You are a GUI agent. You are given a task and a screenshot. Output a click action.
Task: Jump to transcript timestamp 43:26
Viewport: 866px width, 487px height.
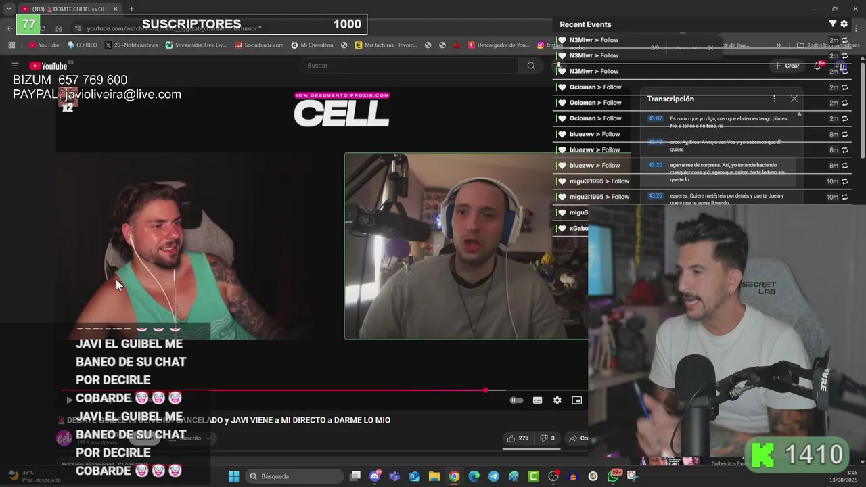point(655,196)
